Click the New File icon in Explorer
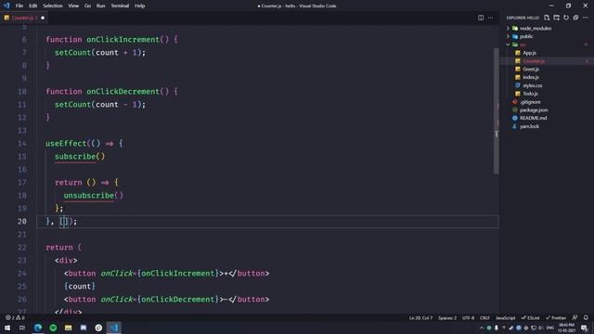Screen dimensions: 594x334 coord(547,18)
